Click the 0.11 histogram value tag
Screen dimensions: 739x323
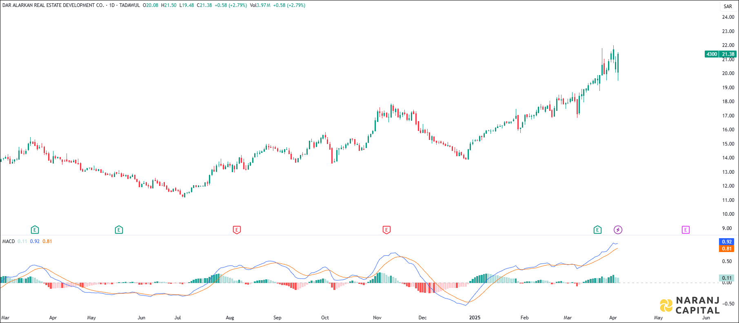click(727, 278)
